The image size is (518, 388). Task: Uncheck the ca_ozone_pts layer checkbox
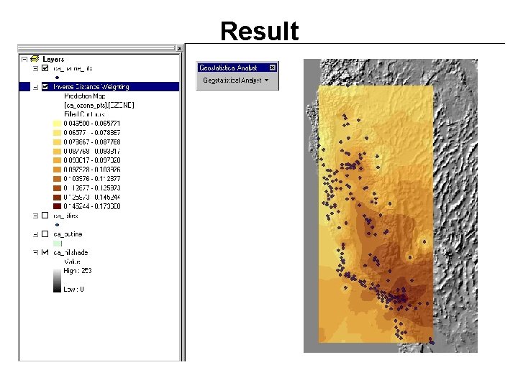coord(45,68)
